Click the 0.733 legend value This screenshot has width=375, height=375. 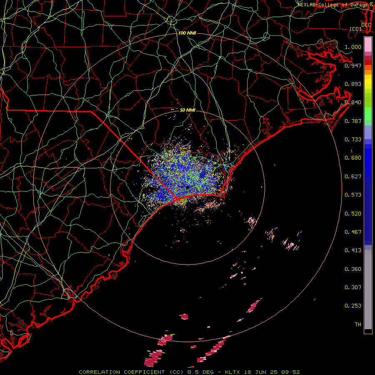pos(353,140)
